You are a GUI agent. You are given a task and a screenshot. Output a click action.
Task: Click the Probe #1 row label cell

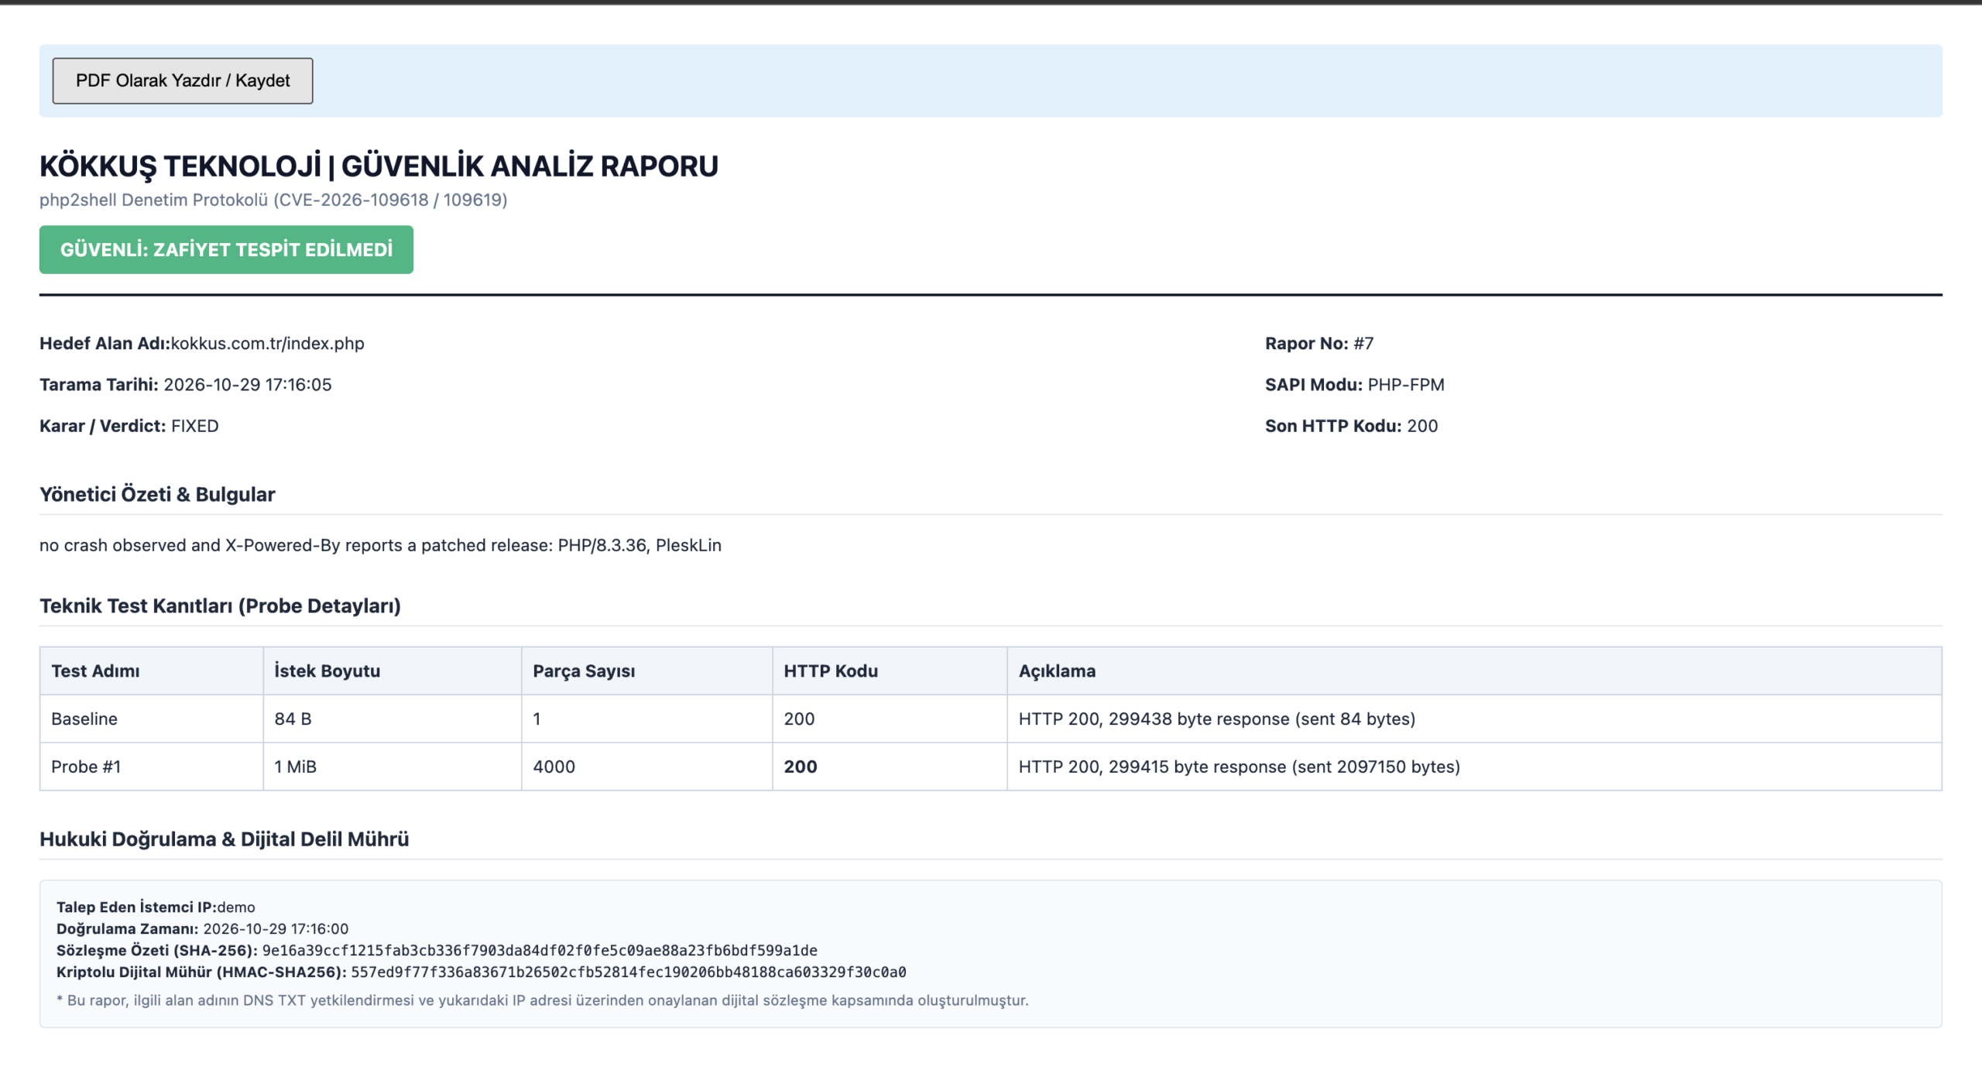pos(152,767)
